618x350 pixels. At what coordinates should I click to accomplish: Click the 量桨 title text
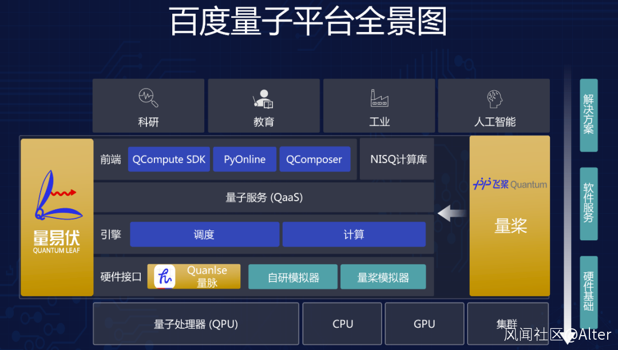click(510, 226)
